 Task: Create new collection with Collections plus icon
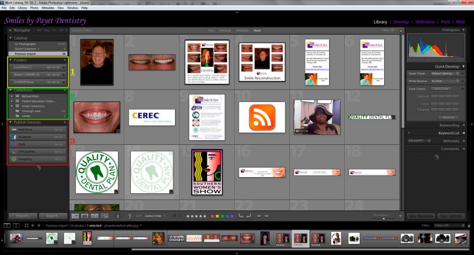pyautogui.click(x=65, y=90)
